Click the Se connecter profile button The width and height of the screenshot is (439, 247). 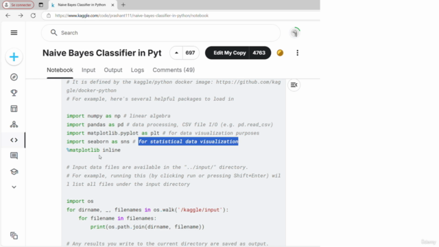(x=19, y=5)
